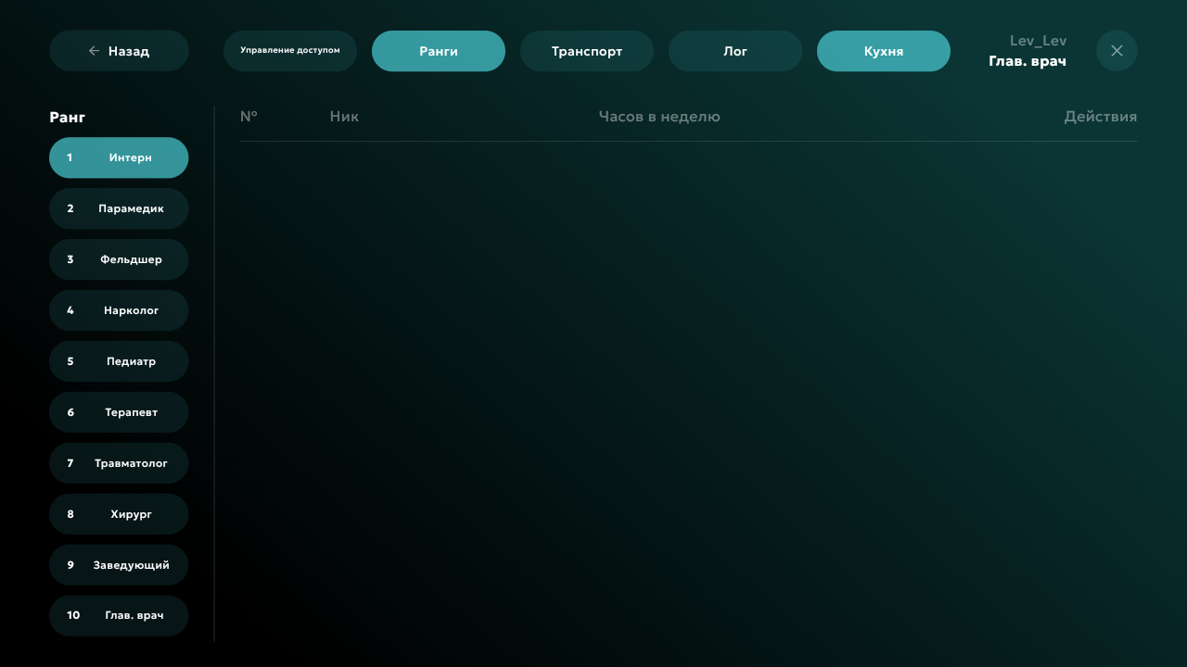Image resolution: width=1187 pixels, height=667 pixels.
Task: Select rank 3 Фельдшер
Action: [119, 259]
